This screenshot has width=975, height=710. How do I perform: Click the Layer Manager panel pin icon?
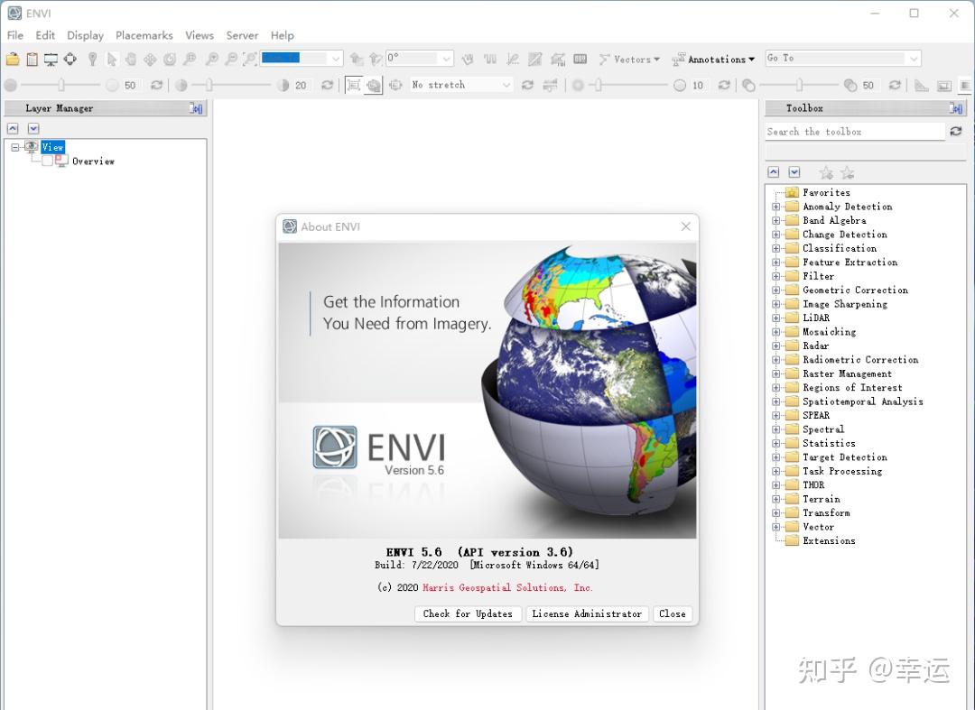coord(197,108)
